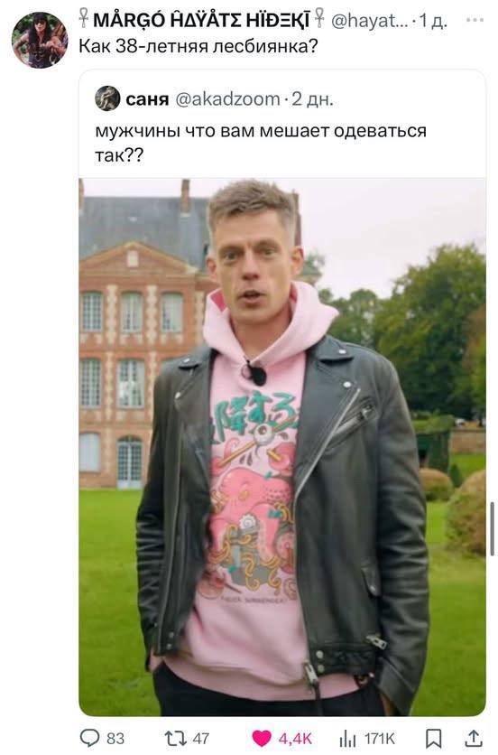Share the post using the share icon
498x755 pixels.
[474, 738]
